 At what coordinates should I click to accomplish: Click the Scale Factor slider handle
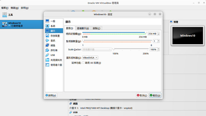point(114,49)
